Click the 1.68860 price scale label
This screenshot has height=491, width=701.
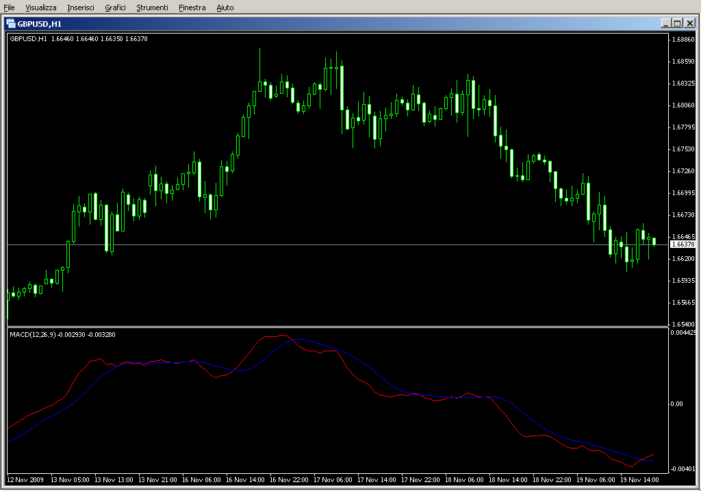click(x=683, y=40)
